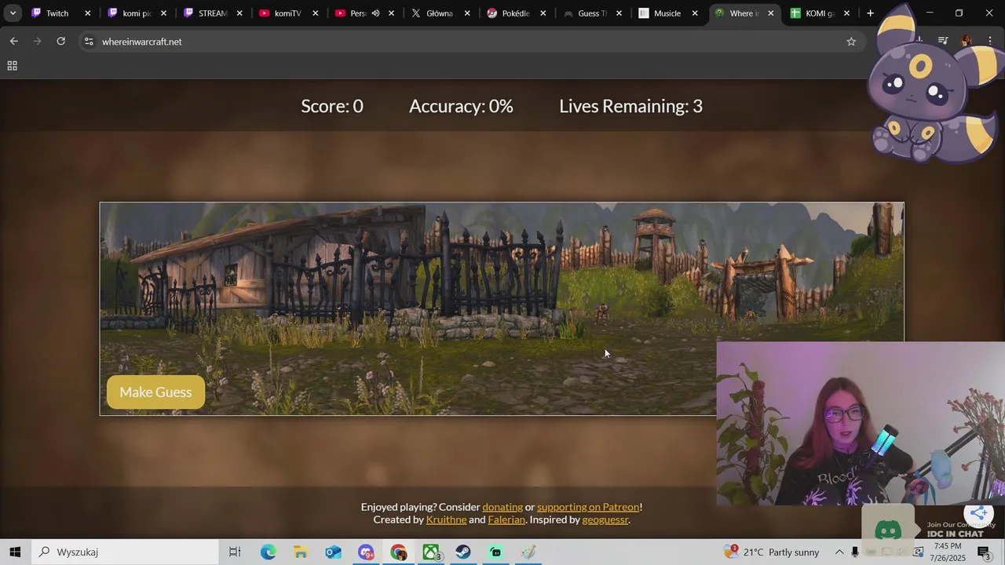1005x565 pixels.
Task: Go forward to next page
Action: pyautogui.click(x=37, y=42)
